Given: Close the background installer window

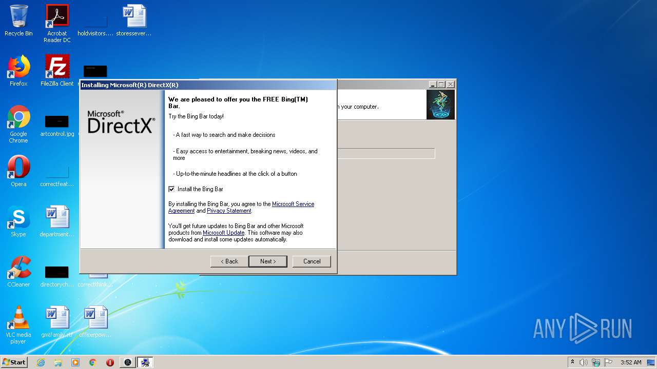Looking at the screenshot, I should (x=450, y=85).
